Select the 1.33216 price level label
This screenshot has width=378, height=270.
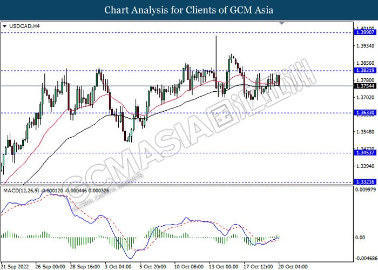click(x=365, y=182)
